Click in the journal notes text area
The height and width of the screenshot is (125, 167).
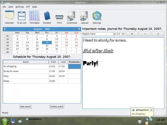[123, 73]
